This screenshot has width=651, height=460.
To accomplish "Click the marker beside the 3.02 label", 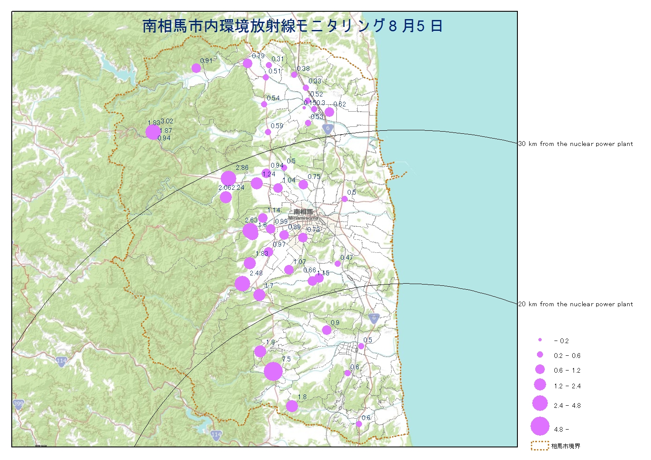I will pos(153,132).
